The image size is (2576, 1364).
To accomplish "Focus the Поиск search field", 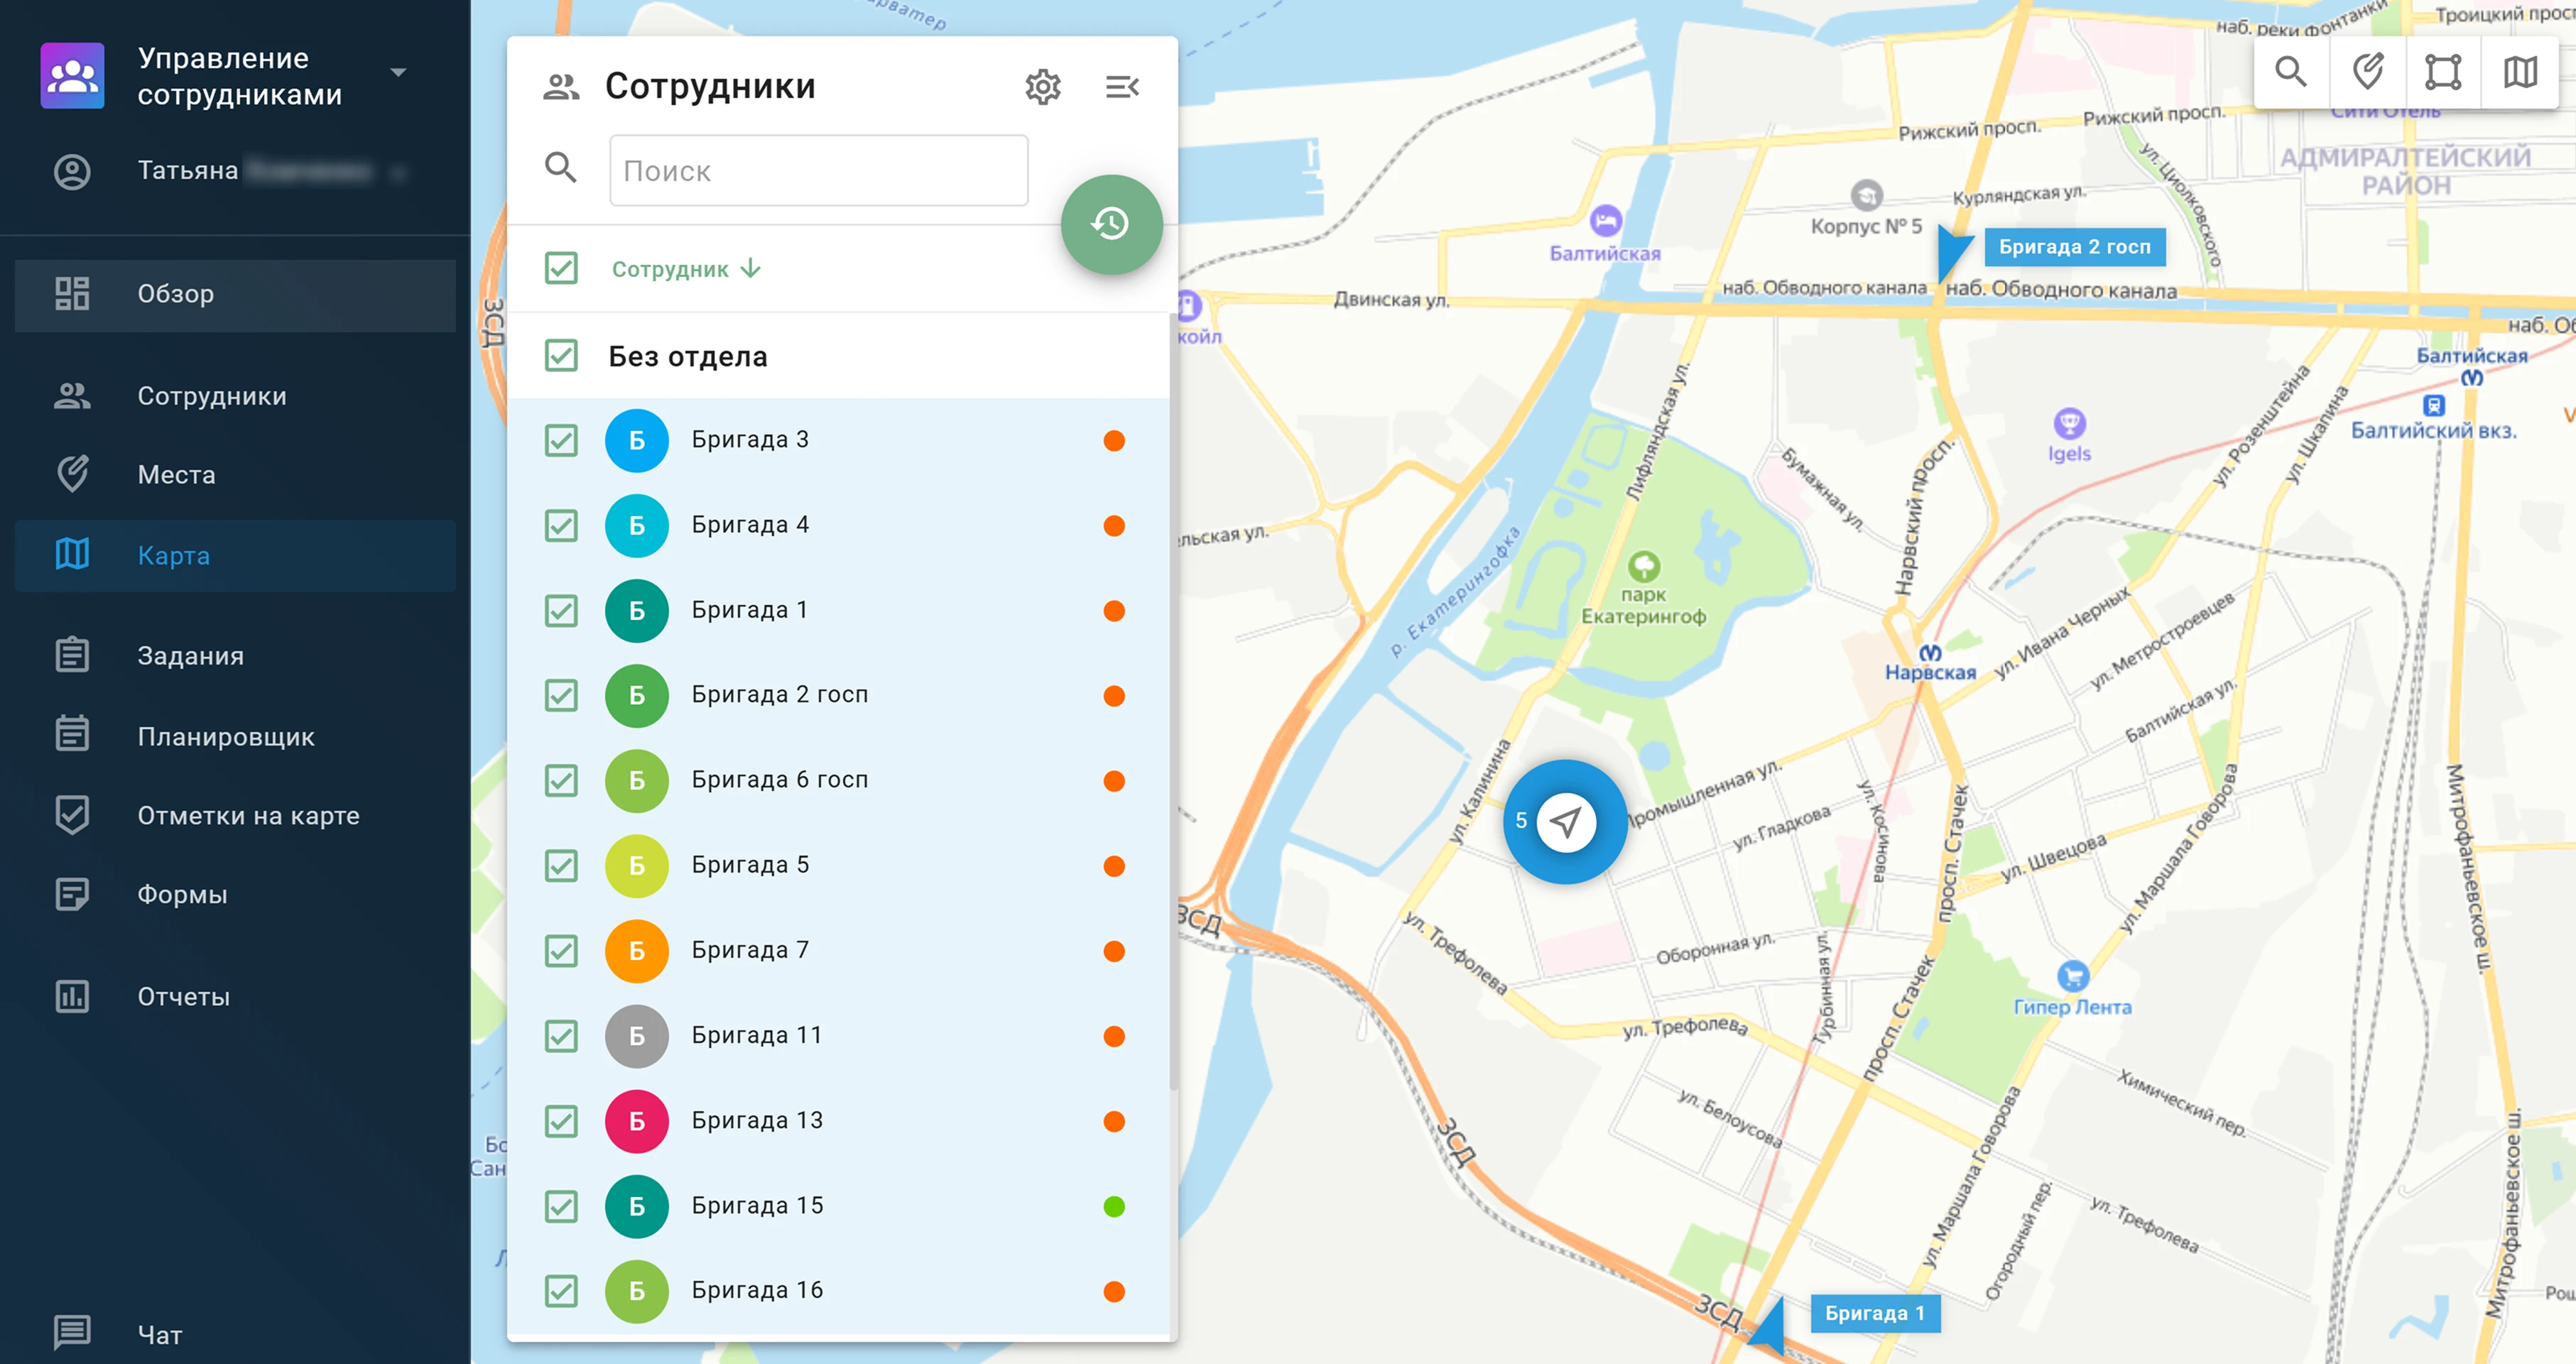I will (x=818, y=171).
